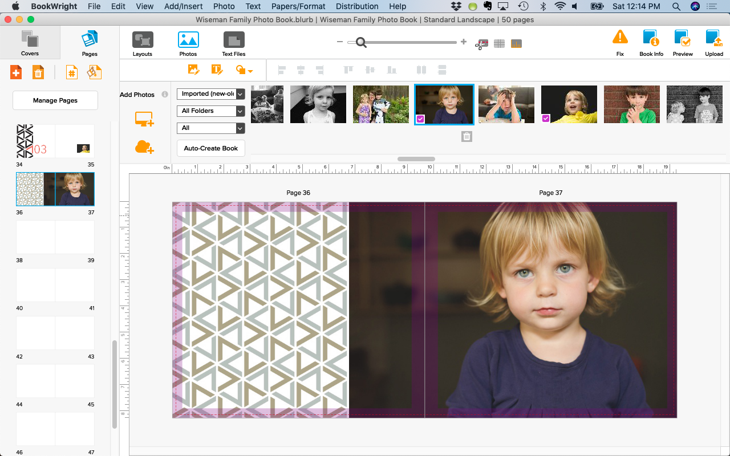The image size is (730, 456).
Task: Select family in garden photo thumbnail
Action: coord(381,104)
